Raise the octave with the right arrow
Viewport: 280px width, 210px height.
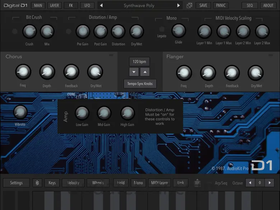pos(270,183)
